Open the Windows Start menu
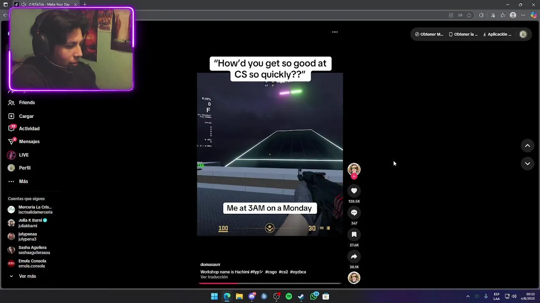Viewport: 540px width, 303px height. (x=214, y=297)
